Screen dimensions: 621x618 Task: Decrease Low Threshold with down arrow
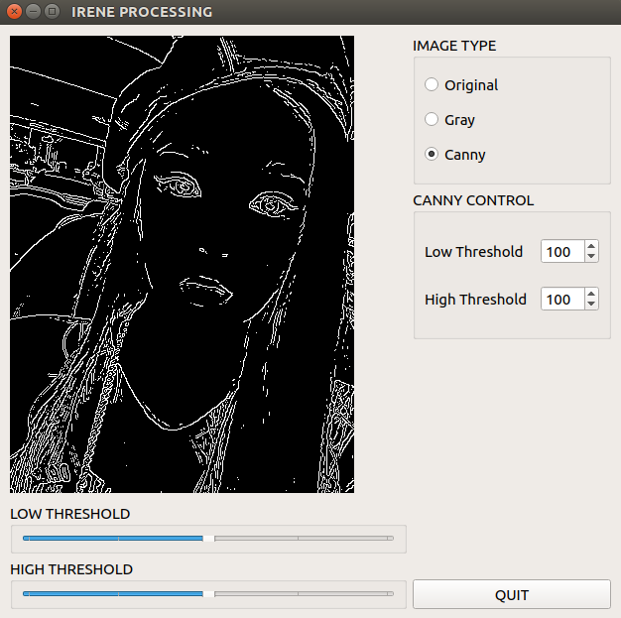point(591,256)
